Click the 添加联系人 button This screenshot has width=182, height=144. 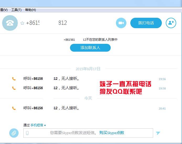coord(90,48)
